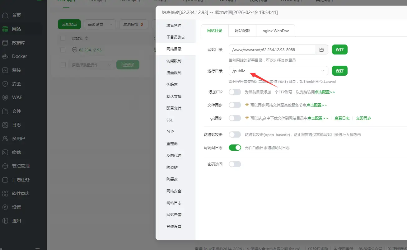
Task: Open the 高级设置 dropdown
Action: tap(100, 24)
